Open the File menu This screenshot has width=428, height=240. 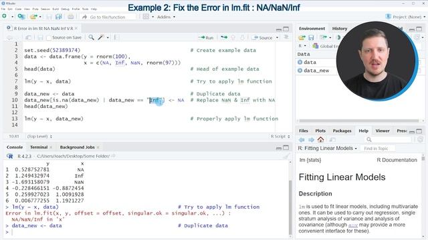pos(3,9)
